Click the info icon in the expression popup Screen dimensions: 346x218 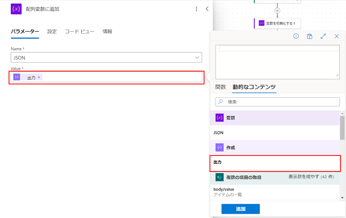pyautogui.click(x=296, y=36)
